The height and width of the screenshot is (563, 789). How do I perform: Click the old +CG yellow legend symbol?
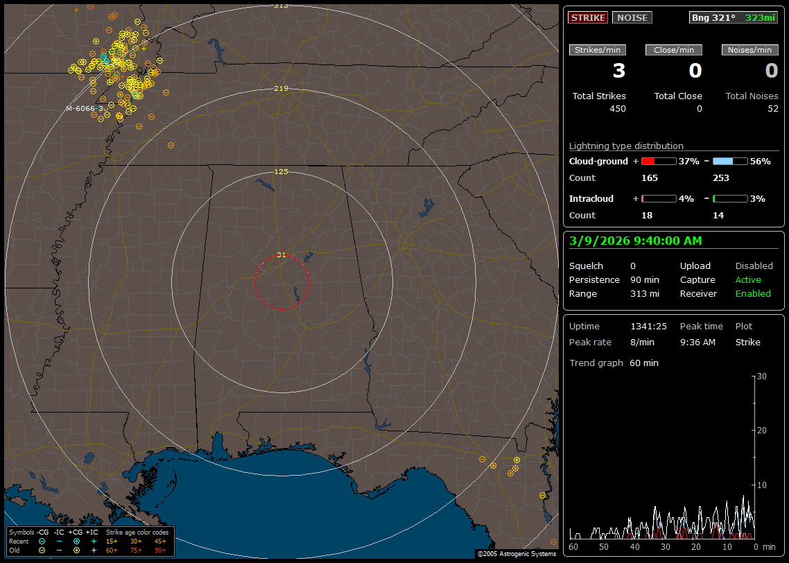76,550
